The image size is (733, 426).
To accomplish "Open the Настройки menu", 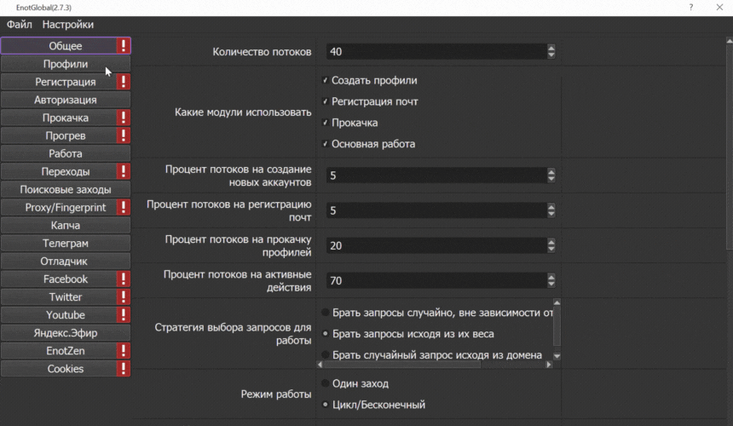I will (68, 25).
